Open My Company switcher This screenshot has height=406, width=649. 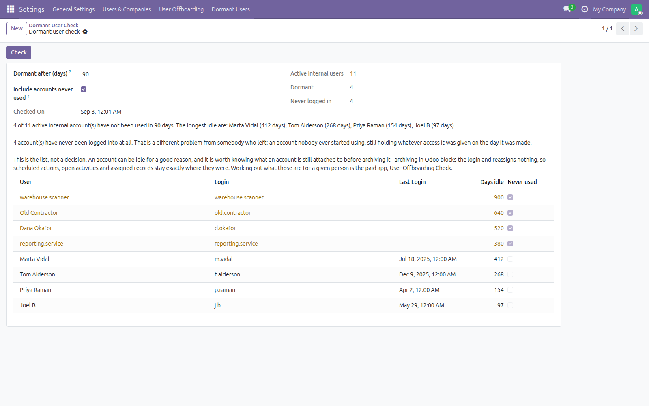coord(609,9)
